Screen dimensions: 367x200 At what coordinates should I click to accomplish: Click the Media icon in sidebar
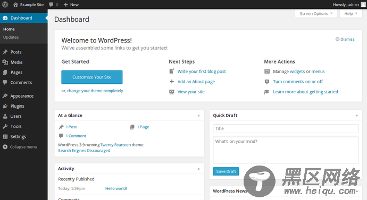pyautogui.click(x=5, y=62)
